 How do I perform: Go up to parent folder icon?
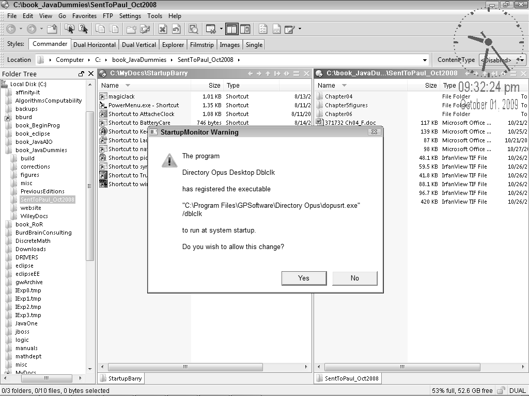click(x=52, y=29)
